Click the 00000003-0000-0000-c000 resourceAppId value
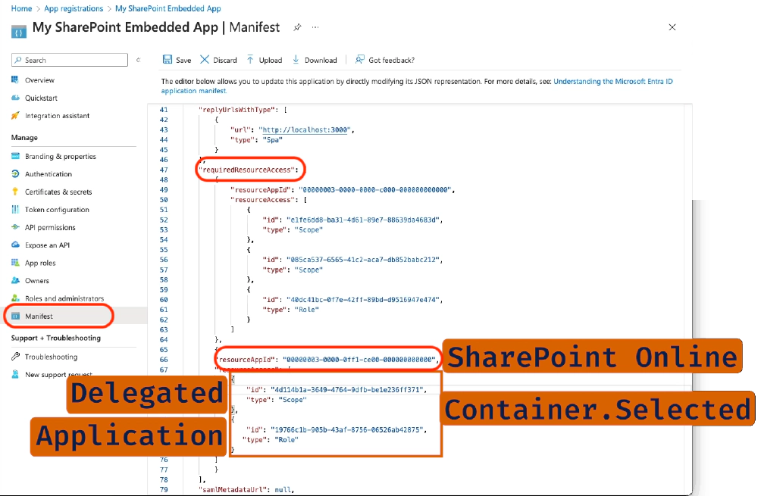 pyautogui.click(x=377, y=190)
